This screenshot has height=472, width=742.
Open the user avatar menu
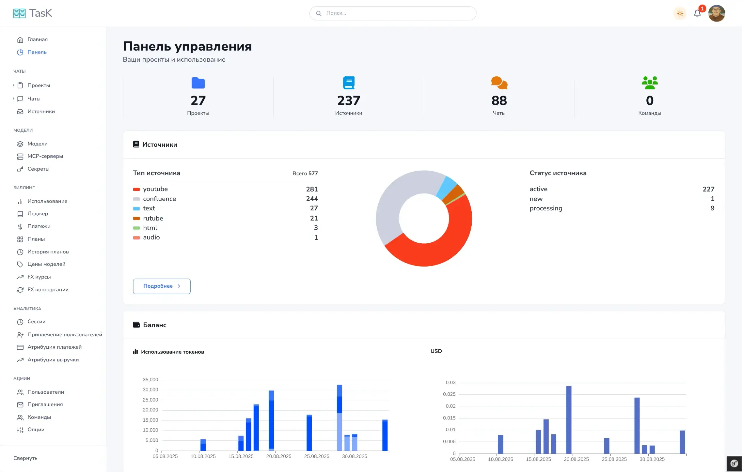pos(717,13)
